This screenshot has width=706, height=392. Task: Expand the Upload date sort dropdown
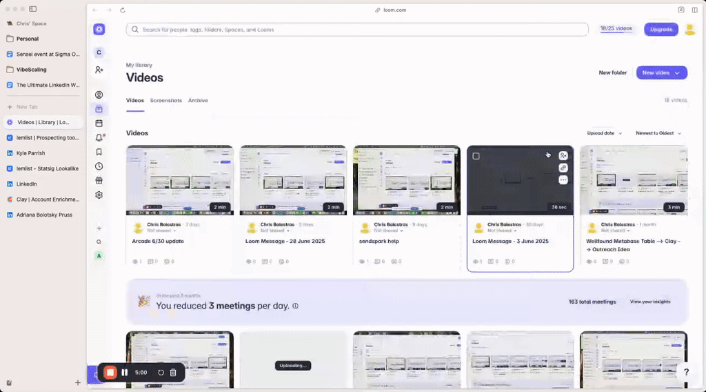[604, 133]
